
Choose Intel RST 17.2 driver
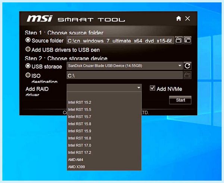point(104,153)
